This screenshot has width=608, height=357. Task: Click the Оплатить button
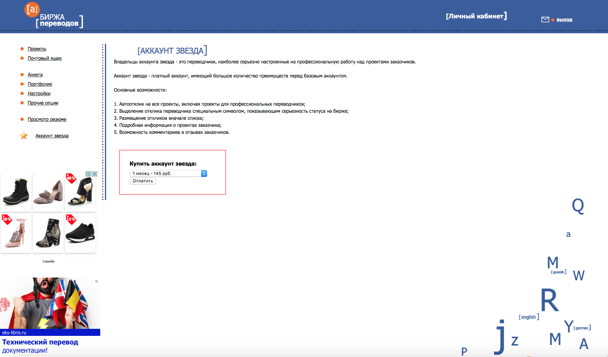point(143,181)
